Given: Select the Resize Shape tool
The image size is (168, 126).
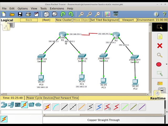Looking at the screenshot, I should tap(160, 73).
